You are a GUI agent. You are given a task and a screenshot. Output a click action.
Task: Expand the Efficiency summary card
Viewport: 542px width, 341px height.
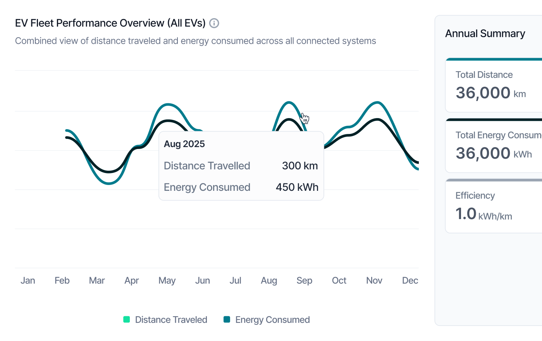coord(500,206)
